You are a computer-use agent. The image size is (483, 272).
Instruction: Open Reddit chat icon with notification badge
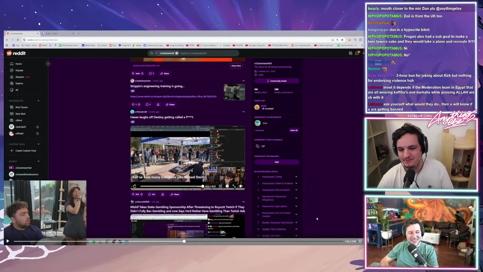[357, 53]
